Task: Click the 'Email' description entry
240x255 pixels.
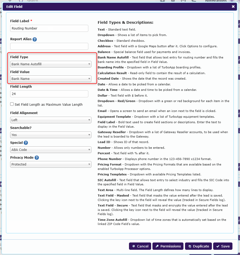Action: click(x=157, y=111)
